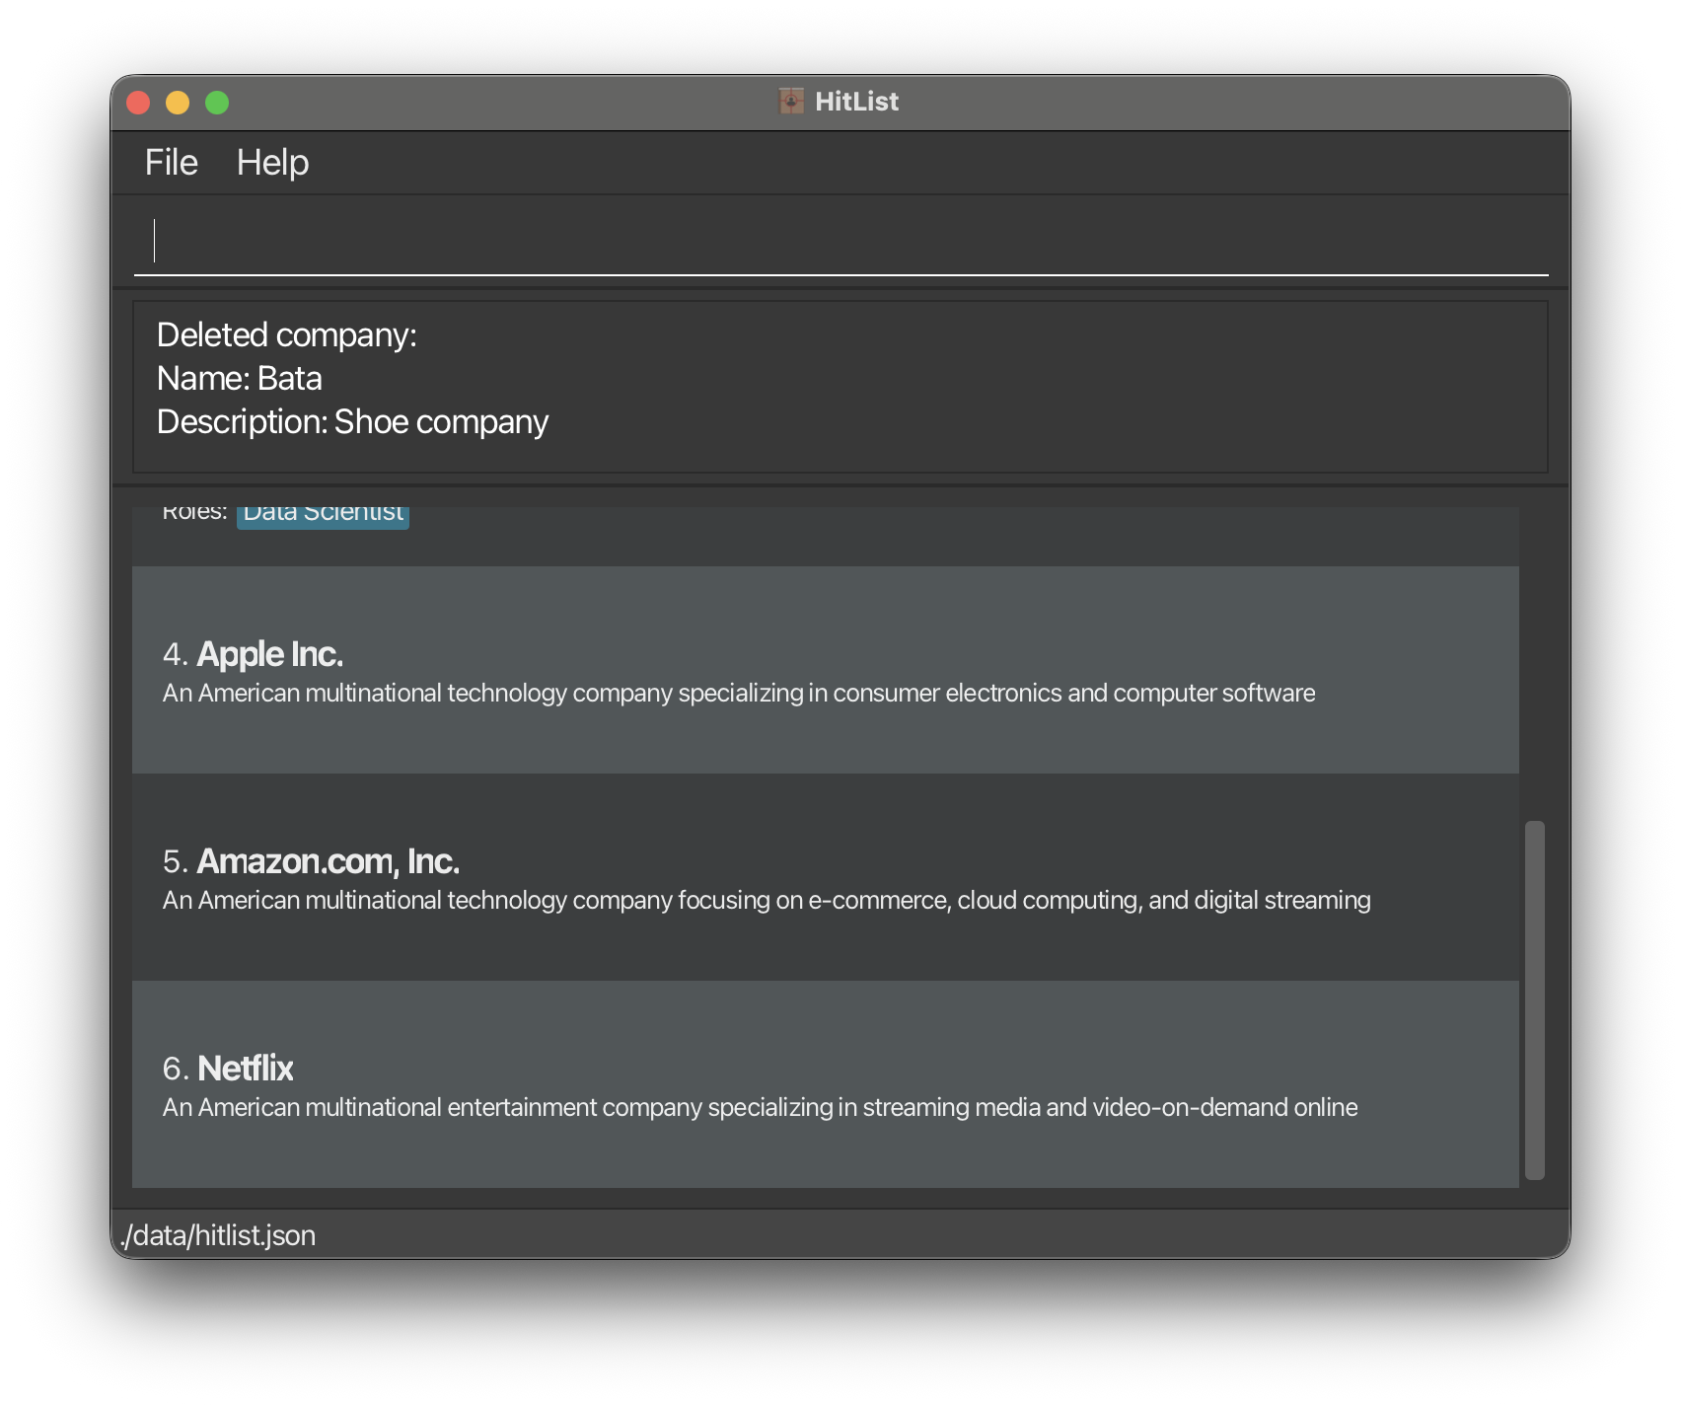Minimize the HitList window
The height and width of the screenshot is (1405, 1681).
[x=178, y=103]
